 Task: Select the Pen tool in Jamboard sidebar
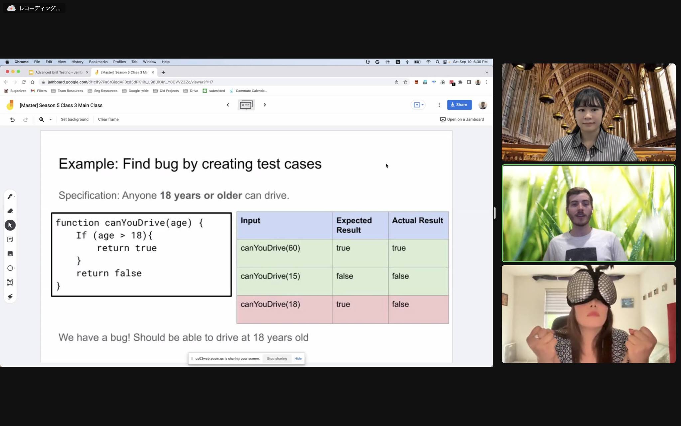click(10, 197)
